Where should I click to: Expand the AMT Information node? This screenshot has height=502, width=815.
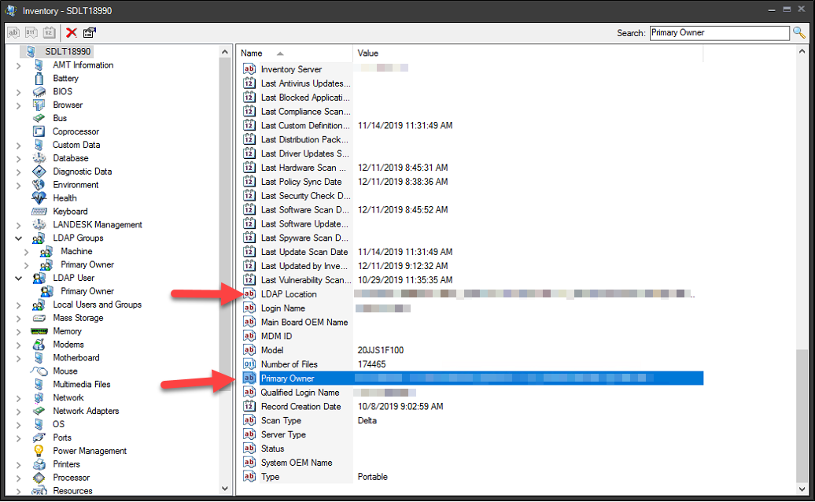pos(19,65)
